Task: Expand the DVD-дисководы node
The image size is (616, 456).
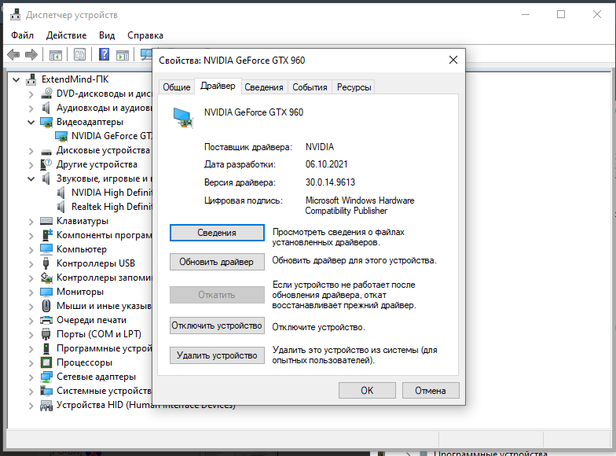Action: [x=31, y=94]
